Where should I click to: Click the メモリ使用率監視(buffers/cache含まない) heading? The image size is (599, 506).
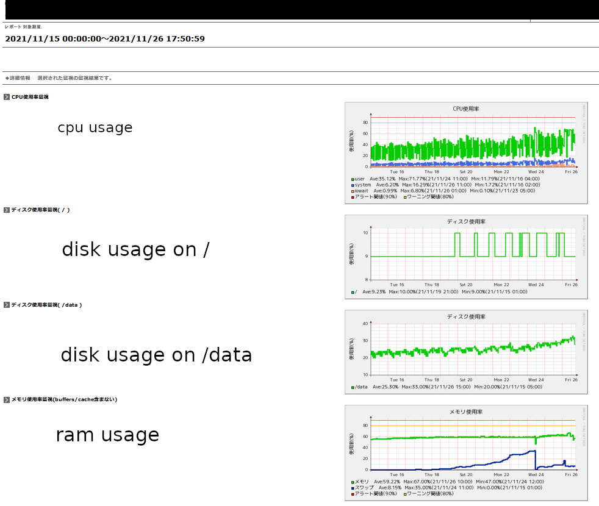pos(64,399)
